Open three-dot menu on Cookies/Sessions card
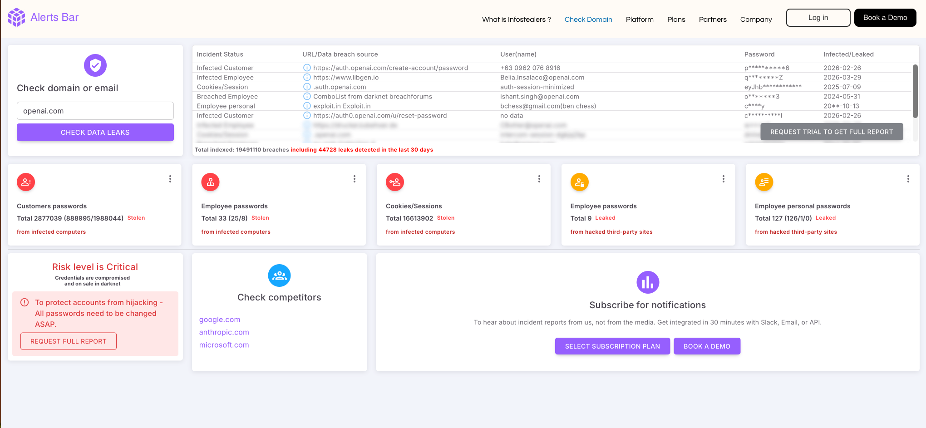Viewport: 926px width, 428px height. (x=539, y=179)
